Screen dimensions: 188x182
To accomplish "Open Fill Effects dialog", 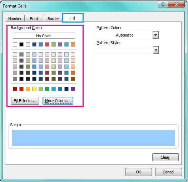I will tap(25, 101).
